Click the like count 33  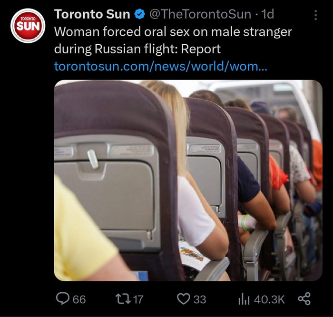click(x=200, y=299)
